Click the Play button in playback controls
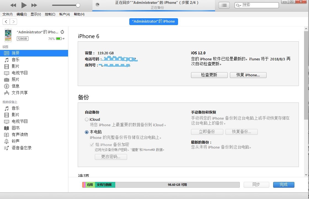The height and width of the screenshot is (199, 309). [24, 5]
